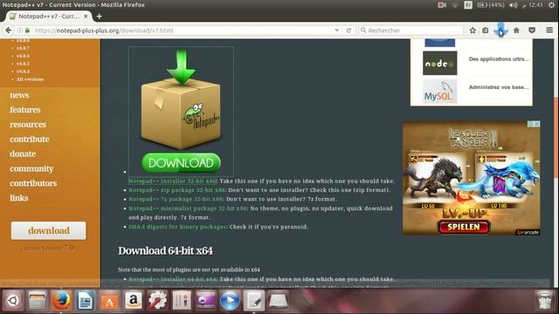Open the resources sidebar menu item
559x314 pixels.
[x=28, y=125]
